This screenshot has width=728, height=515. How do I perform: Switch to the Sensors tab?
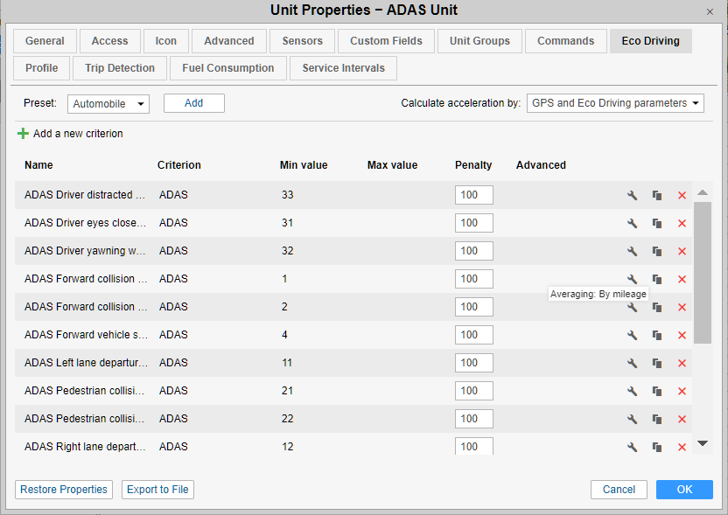pyautogui.click(x=303, y=41)
